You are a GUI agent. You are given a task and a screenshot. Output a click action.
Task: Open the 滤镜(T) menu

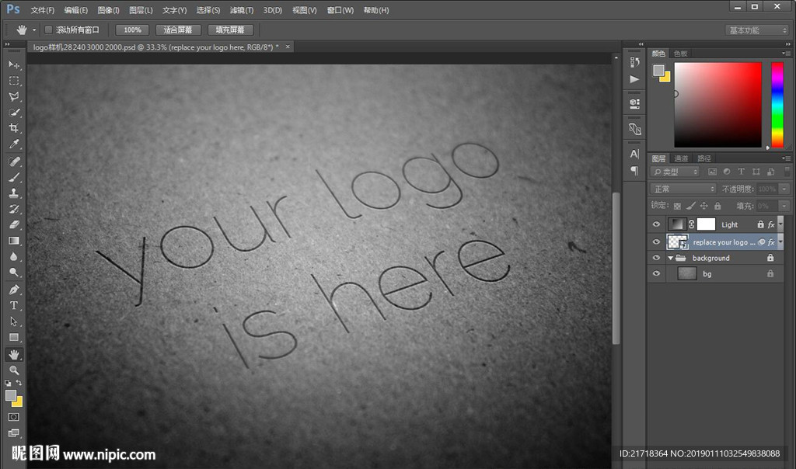point(242,10)
